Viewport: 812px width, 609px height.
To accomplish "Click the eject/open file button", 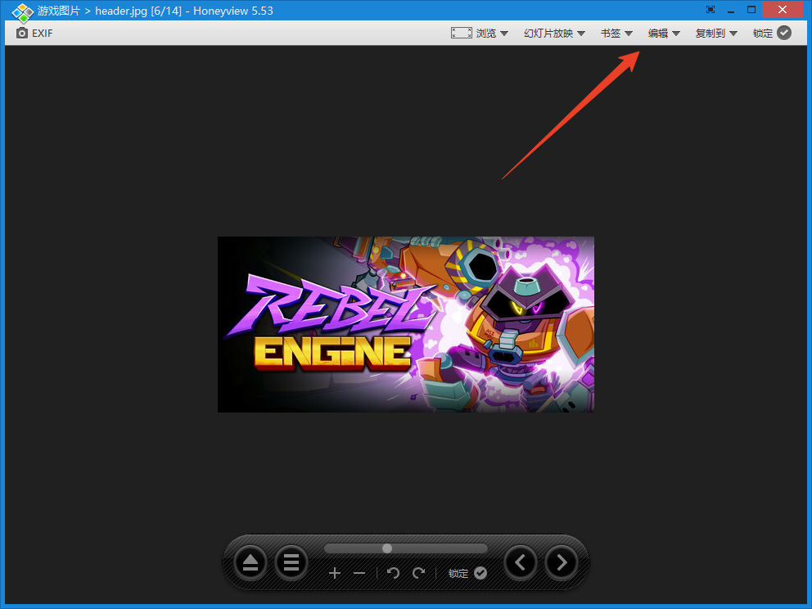I will [250, 562].
